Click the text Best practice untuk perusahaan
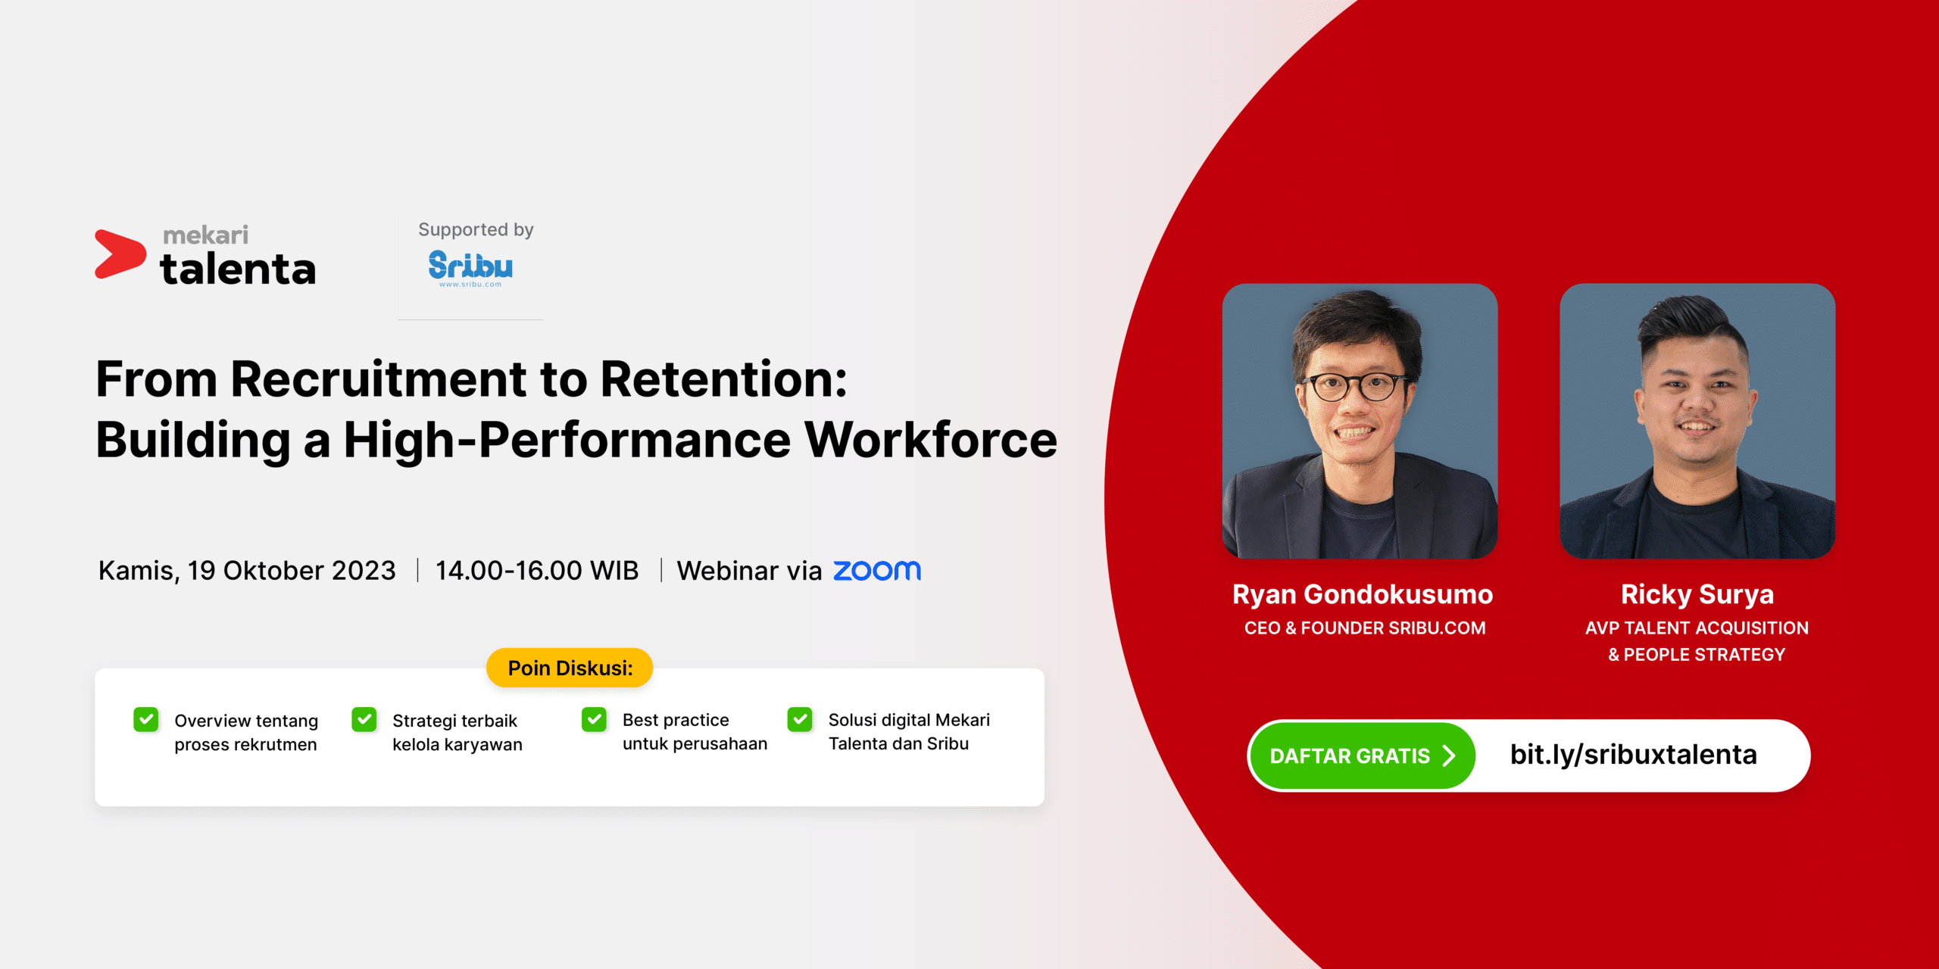The width and height of the screenshot is (1939, 969). click(x=695, y=731)
